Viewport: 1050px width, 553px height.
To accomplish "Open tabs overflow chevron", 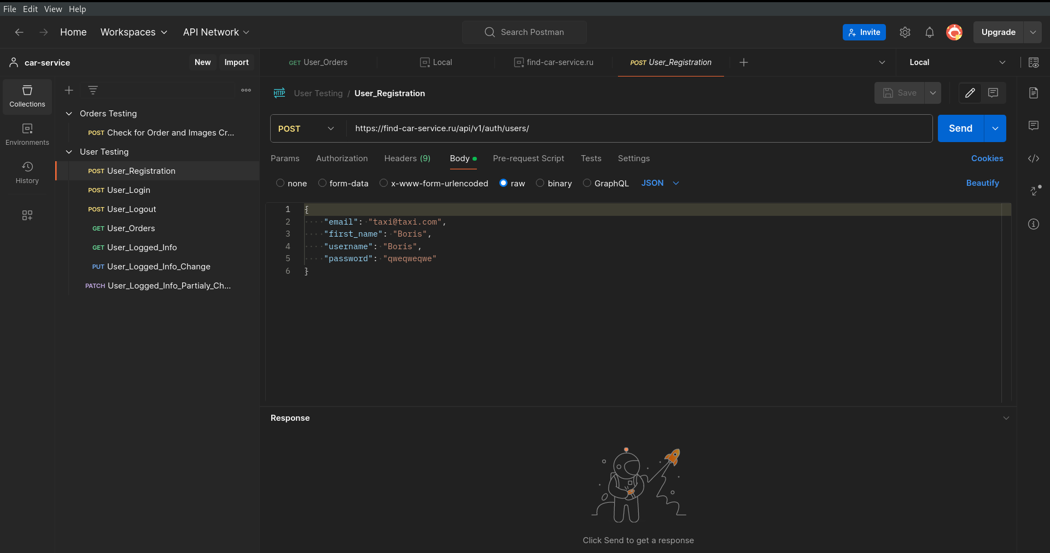I will click(882, 62).
